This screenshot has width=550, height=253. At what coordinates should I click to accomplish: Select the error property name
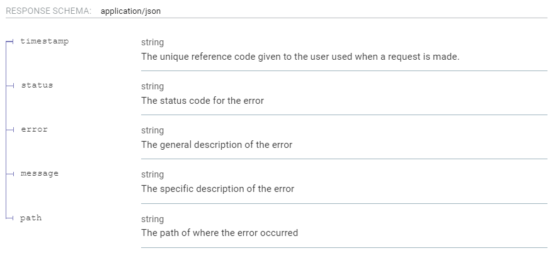(34, 130)
